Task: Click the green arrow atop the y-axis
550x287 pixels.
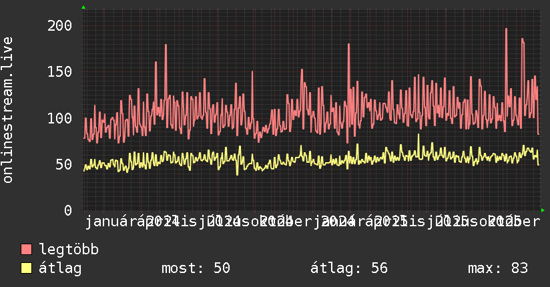Action: click(x=83, y=7)
